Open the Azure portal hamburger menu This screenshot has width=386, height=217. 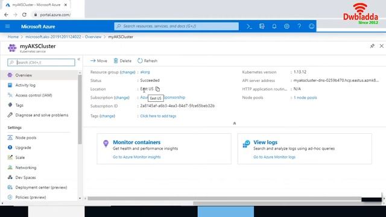point(8,27)
